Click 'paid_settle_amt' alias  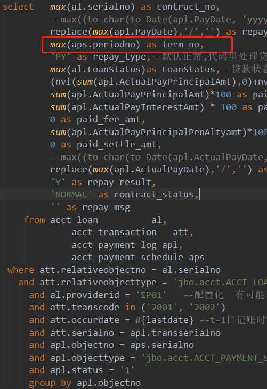[x=117, y=144]
